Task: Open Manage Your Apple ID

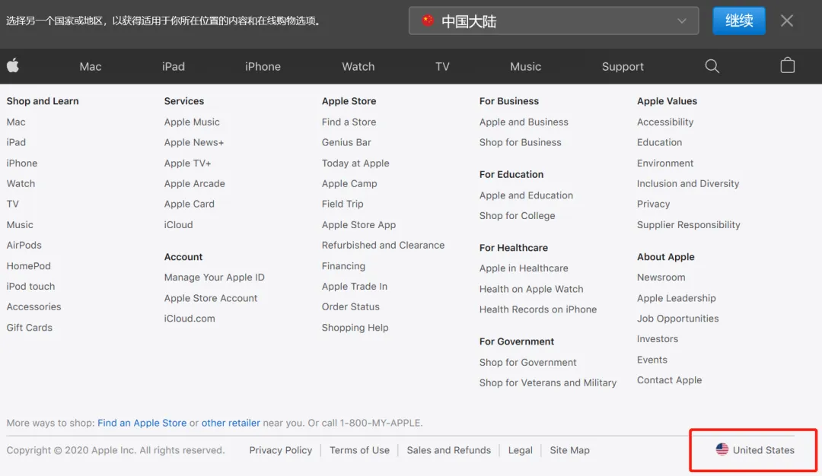Action: point(215,278)
